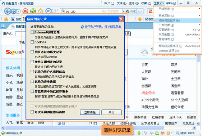Click the green Refresh icon
The height and width of the screenshot is (136, 203).
pos(33,11)
